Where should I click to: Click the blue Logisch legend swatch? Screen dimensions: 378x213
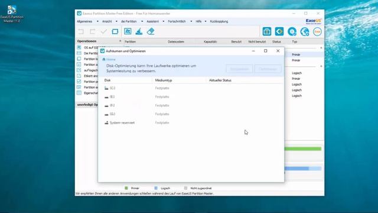click(156, 188)
